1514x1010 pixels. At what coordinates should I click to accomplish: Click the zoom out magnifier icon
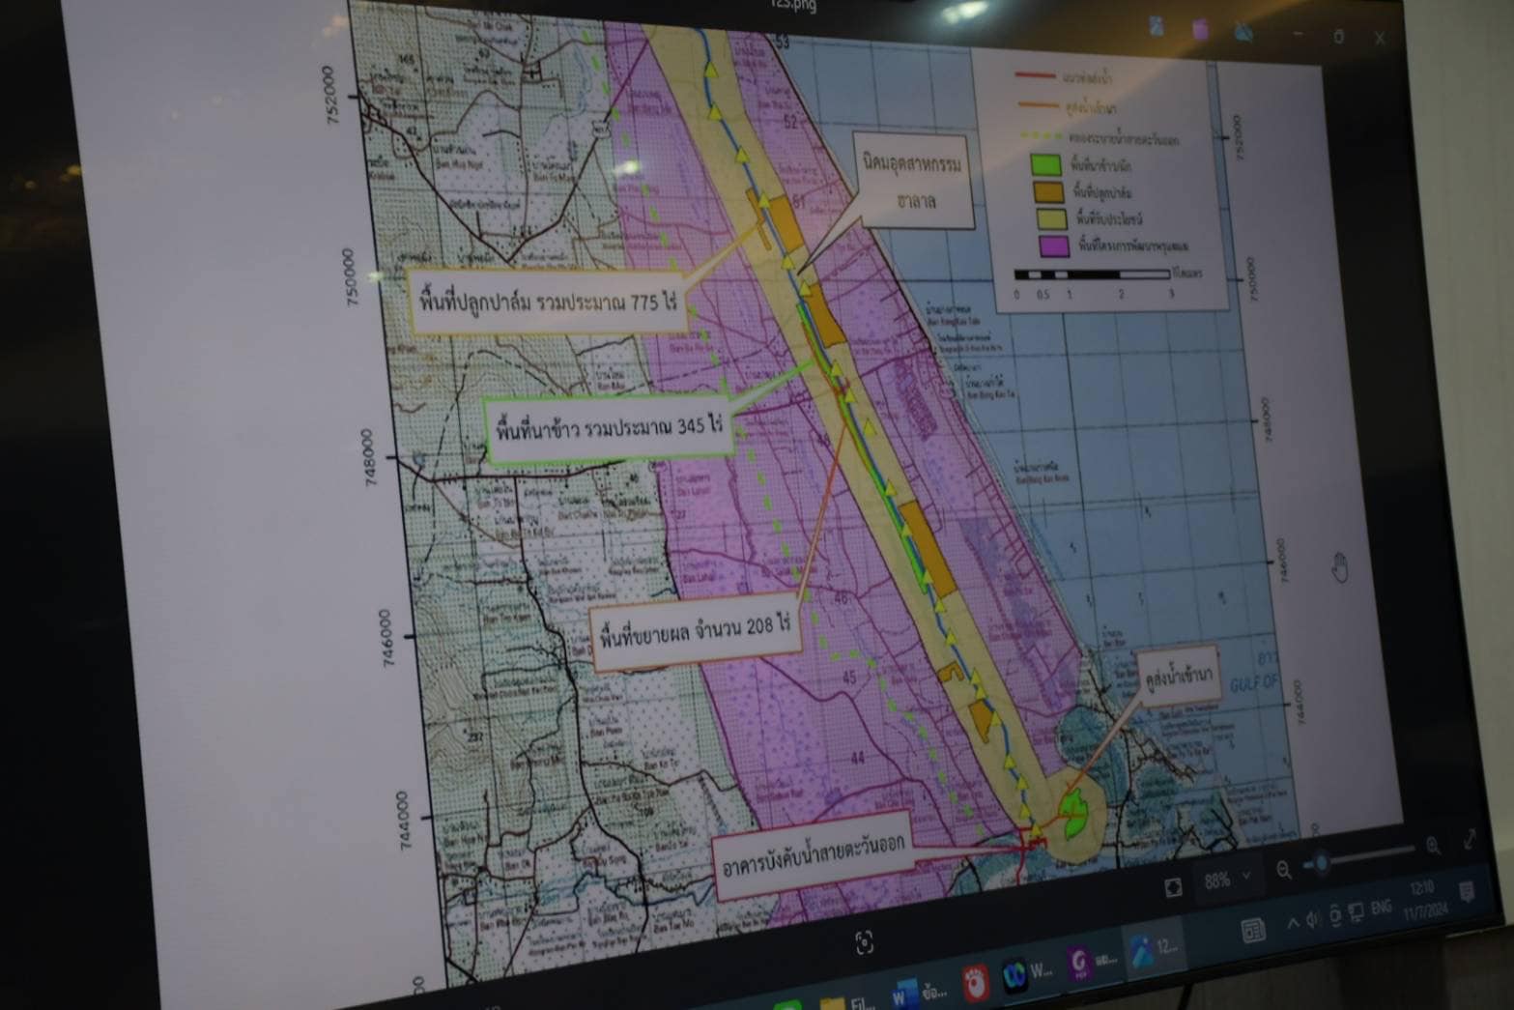(1283, 870)
